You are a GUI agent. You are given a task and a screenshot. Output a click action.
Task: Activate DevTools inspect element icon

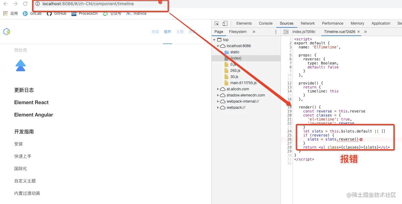tap(217, 23)
